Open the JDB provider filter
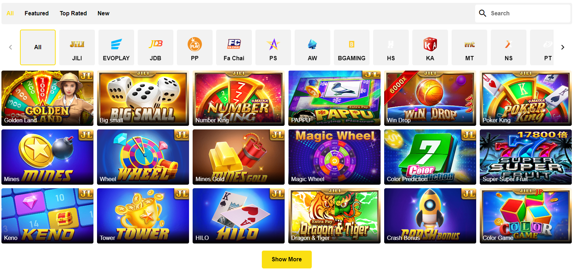Screen dimensions: 575x272 pos(156,44)
